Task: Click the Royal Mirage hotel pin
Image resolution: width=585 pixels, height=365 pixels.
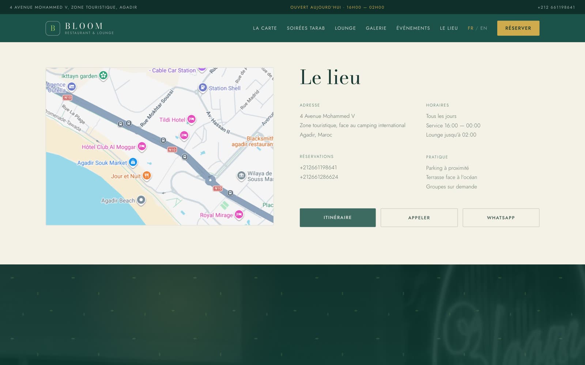Action: point(239,215)
